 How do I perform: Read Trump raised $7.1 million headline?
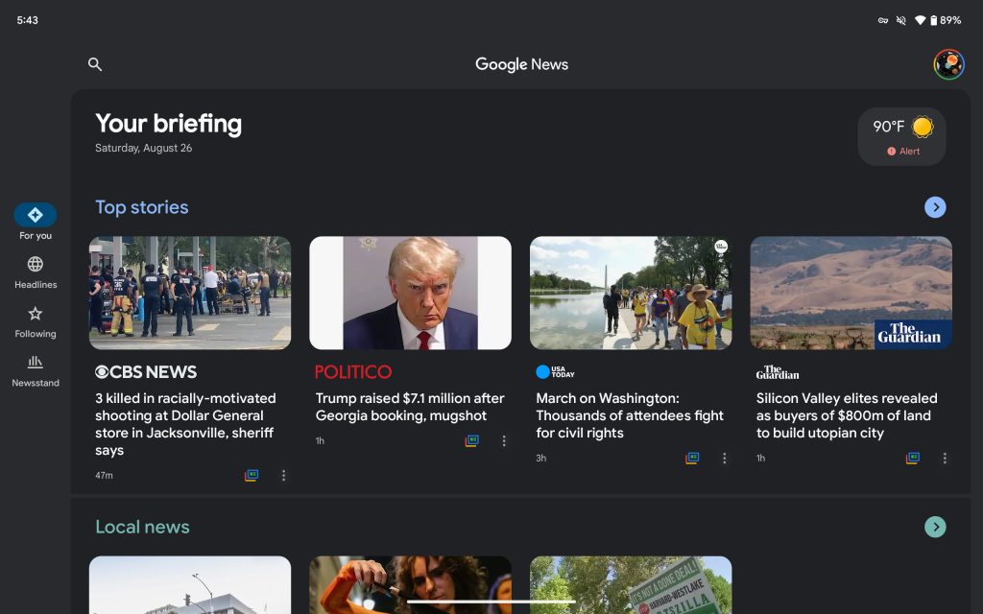(x=410, y=407)
